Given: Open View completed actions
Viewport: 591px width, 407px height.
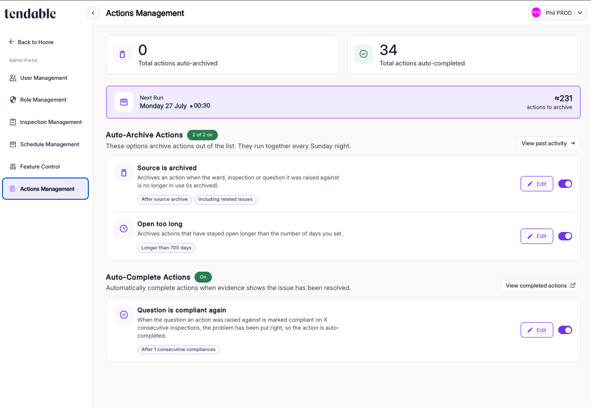Looking at the screenshot, I should 540,286.
